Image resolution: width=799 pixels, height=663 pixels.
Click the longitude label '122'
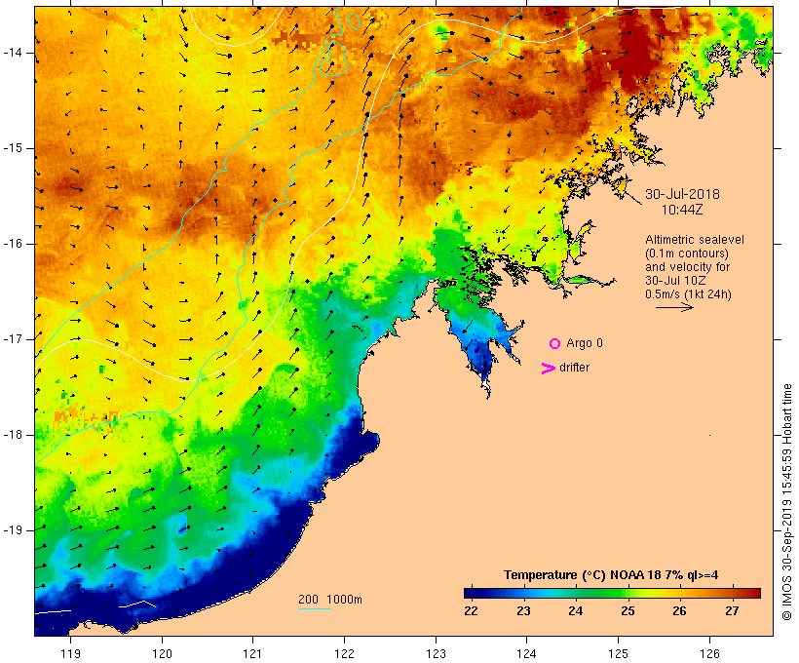tap(345, 653)
